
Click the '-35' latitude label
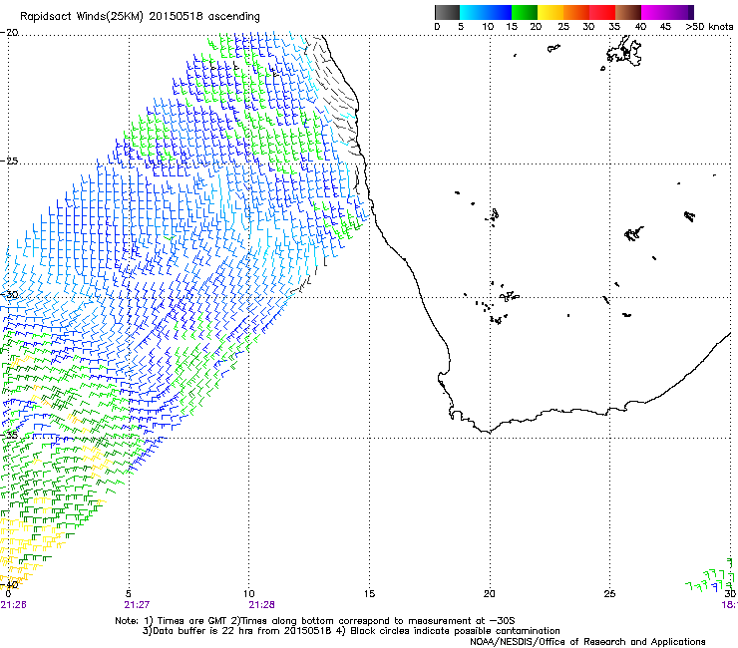[x=9, y=435]
